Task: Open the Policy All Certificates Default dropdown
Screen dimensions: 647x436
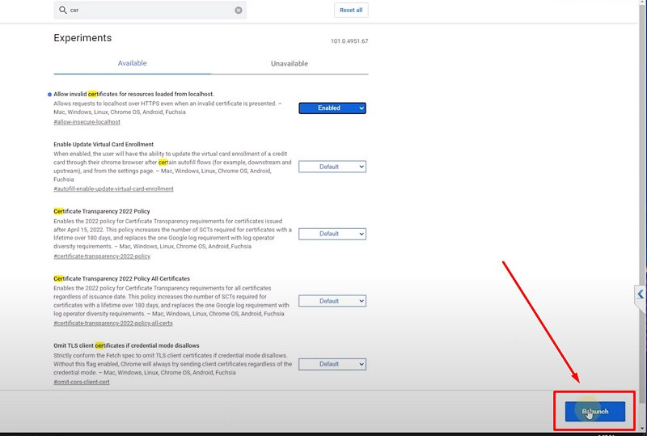Action: (x=332, y=301)
